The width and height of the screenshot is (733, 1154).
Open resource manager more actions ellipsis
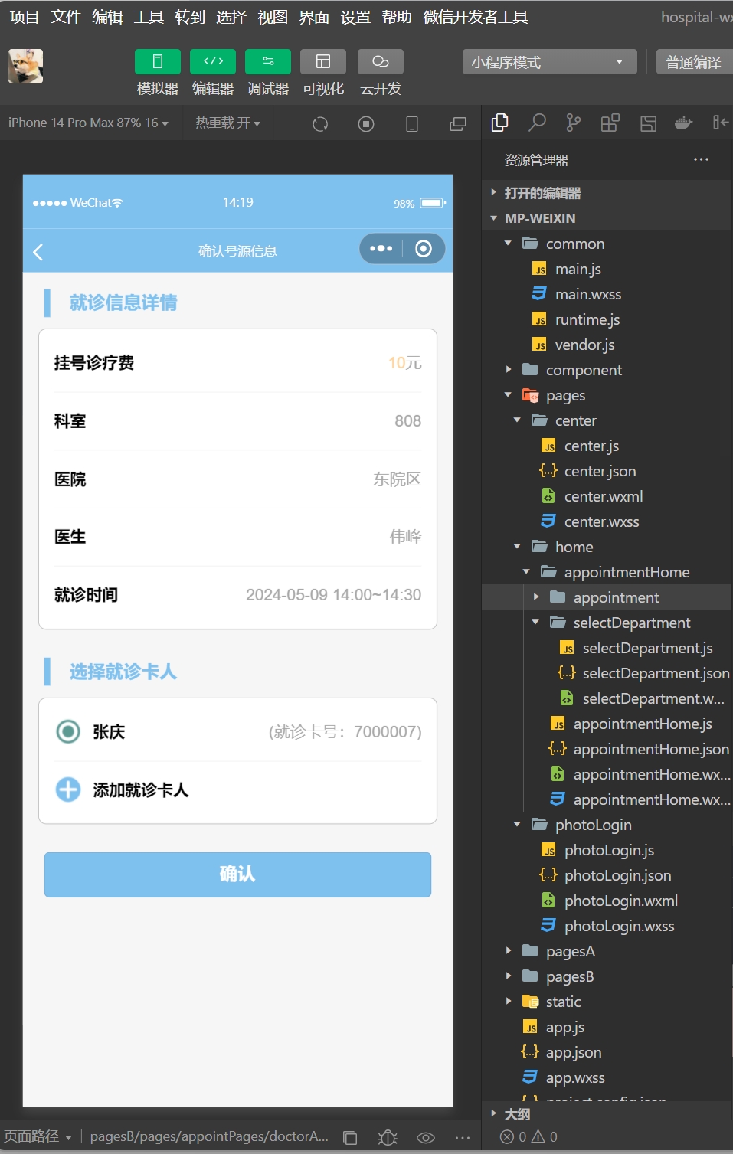pos(701,159)
